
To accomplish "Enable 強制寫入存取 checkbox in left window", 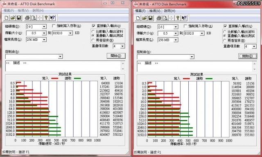I will [x=54, y=26].
